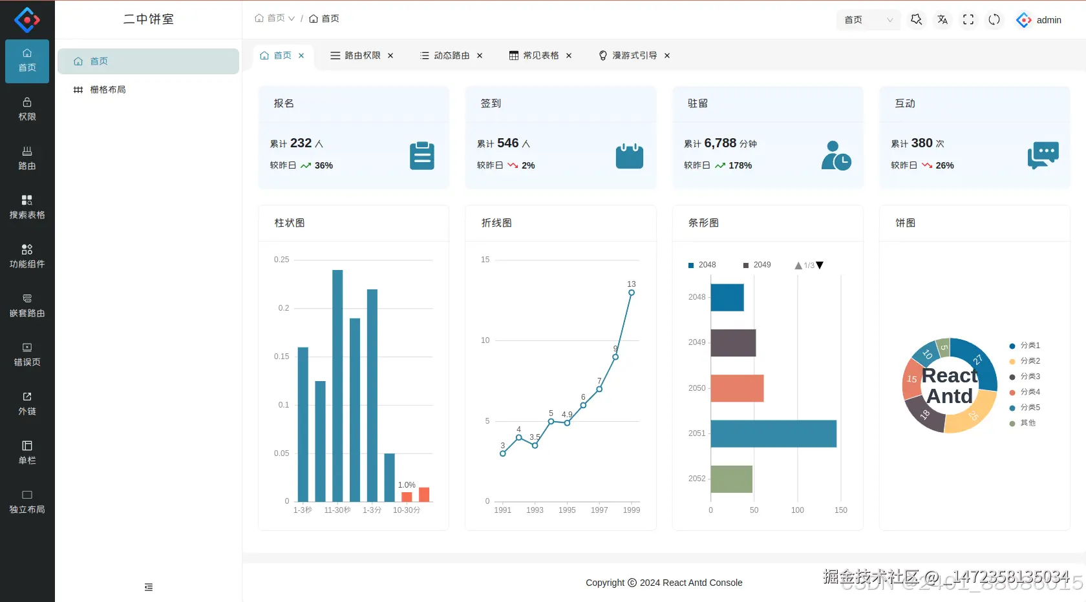Screen dimensions: 1086x602
Task: Click the 2052 green horizontal bar
Action: (732, 479)
